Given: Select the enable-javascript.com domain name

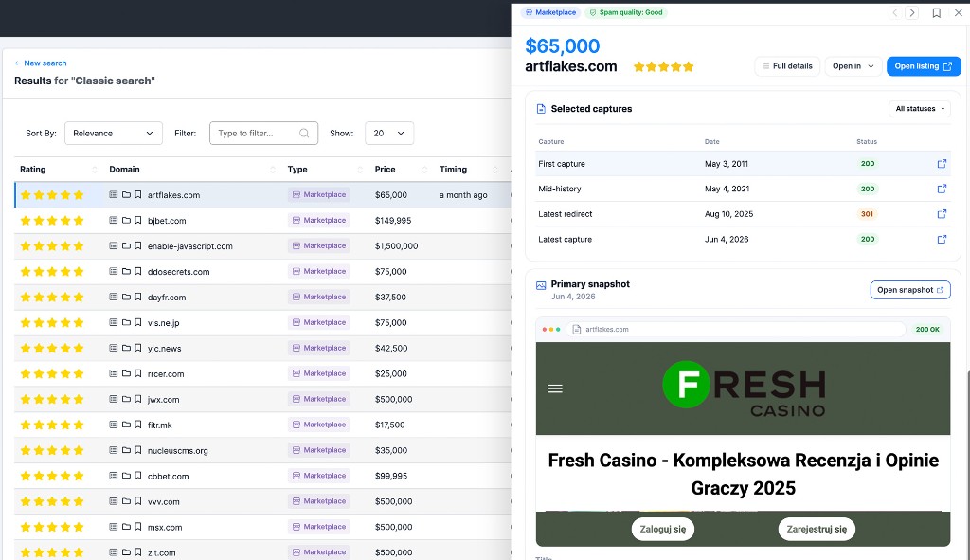Looking at the screenshot, I should click(x=189, y=245).
